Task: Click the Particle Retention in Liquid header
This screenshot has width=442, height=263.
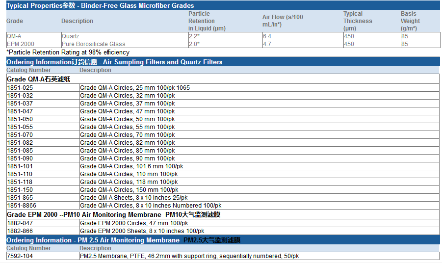Action: (207, 21)
